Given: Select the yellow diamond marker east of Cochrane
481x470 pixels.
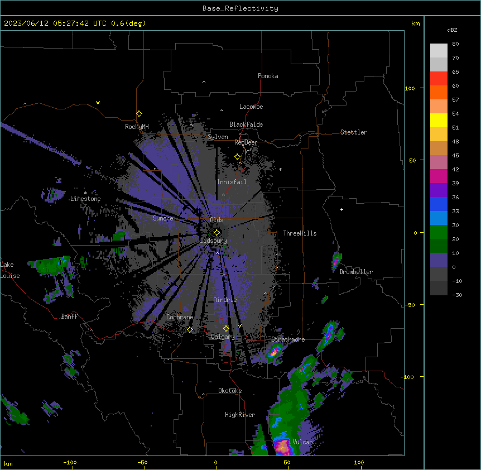Looking at the screenshot, I should [x=190, y=329].
